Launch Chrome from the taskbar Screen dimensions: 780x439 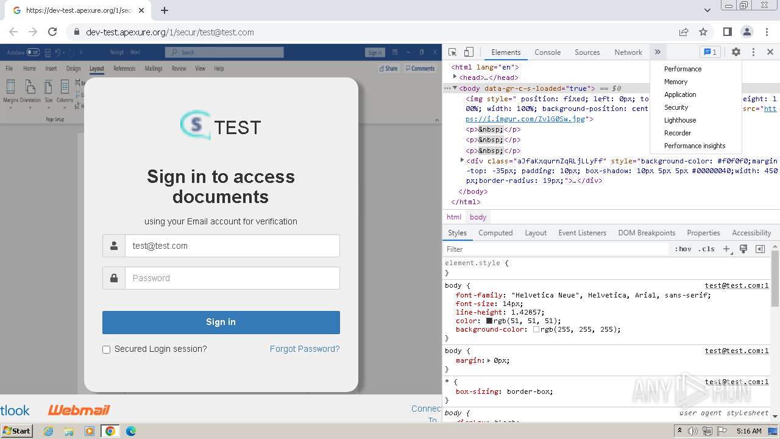point(110,431)
